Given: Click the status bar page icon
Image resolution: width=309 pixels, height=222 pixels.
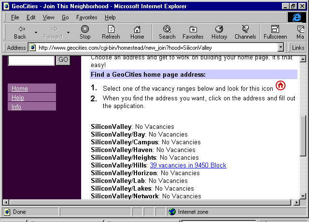Looking at the screenshot, I should point(7,212).
